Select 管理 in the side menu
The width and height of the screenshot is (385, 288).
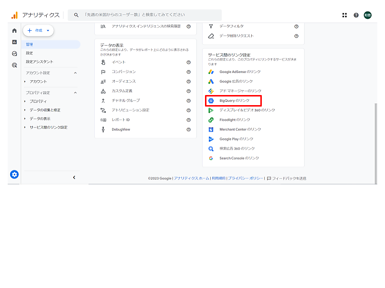tap(51, 44)
